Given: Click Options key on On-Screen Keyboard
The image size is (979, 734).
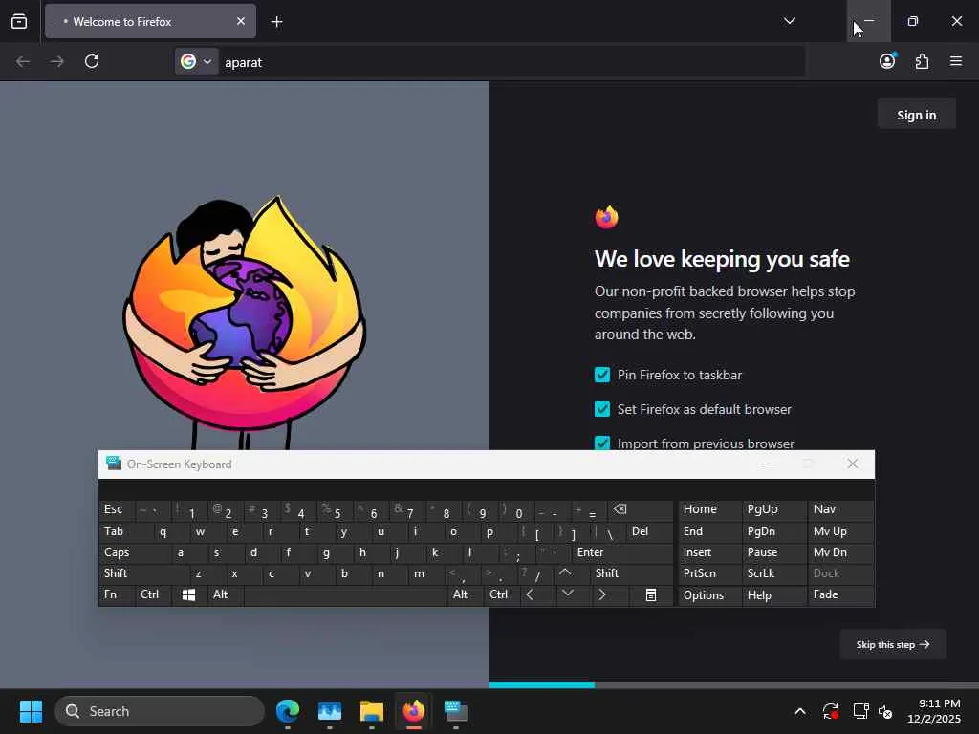Looking at the screenshot, I should tap(708, 594).
